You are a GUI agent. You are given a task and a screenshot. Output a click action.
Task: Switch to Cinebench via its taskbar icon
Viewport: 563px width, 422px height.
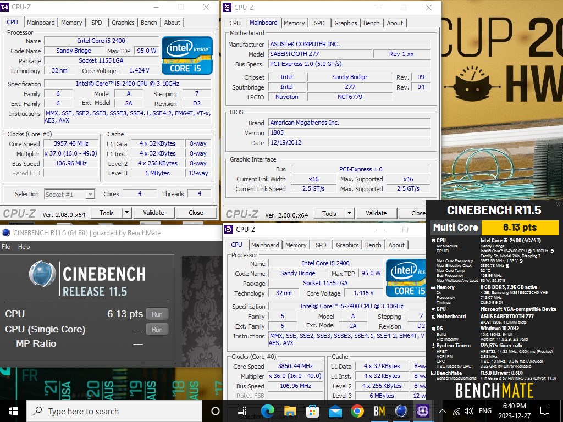pyautogui.click(x=401, y=411)
